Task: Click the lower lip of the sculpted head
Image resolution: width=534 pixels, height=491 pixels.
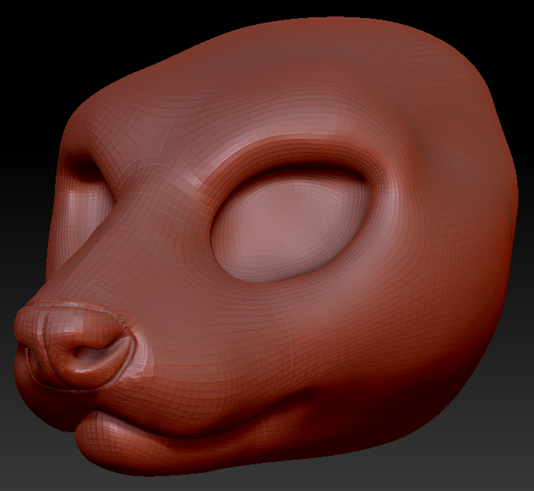Action: coord(191,439)
